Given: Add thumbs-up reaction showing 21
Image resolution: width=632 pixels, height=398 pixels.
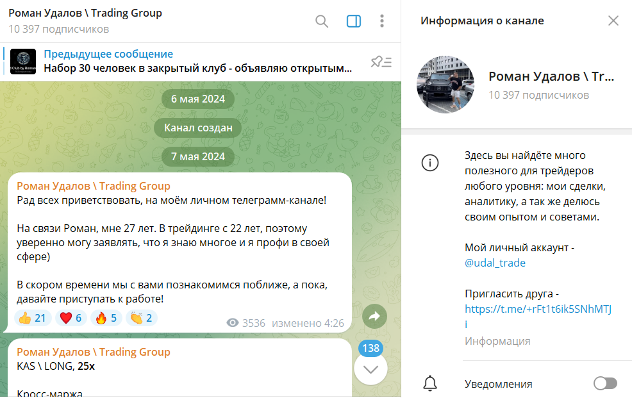Looking at the screenshot, I should click(x=33, y=319).
